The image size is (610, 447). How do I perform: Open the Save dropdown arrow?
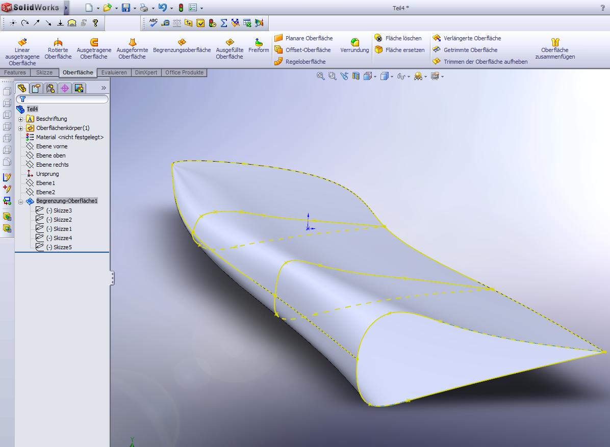coord(135,8)
